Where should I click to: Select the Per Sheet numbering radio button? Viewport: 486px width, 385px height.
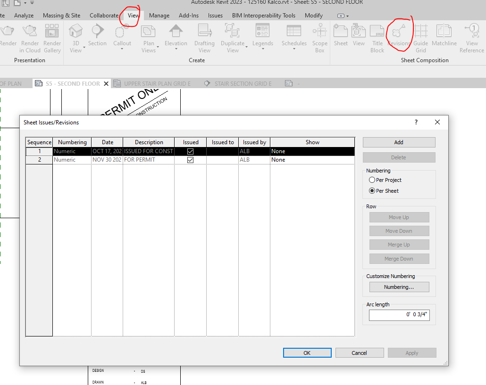(x=372, y=190)
